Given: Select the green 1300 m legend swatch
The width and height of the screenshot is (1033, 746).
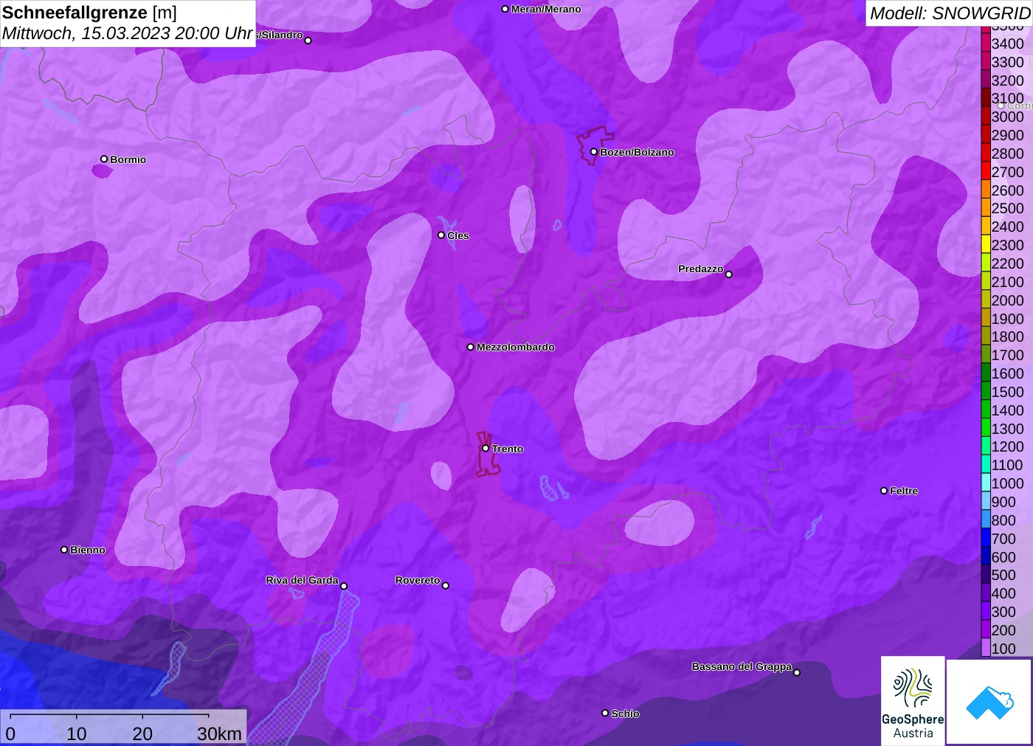Looking at the screenshot, I should [986, 428].
